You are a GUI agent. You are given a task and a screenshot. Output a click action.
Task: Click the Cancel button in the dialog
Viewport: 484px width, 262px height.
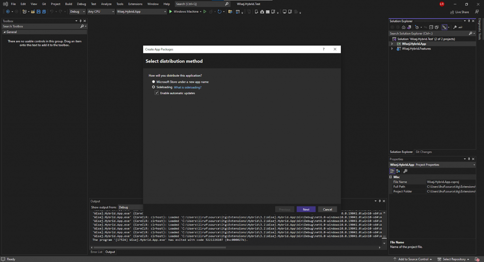pyautogui.click(x=328, y=209)
